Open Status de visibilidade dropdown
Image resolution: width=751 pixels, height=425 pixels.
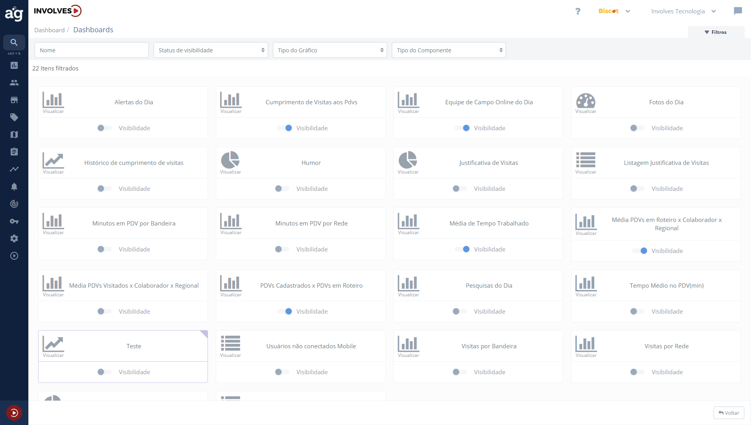click(211, 50)
